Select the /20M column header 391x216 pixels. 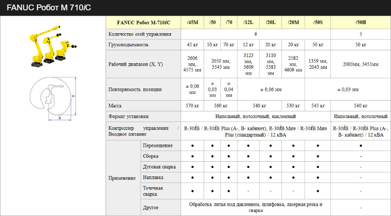pos(293,22)
